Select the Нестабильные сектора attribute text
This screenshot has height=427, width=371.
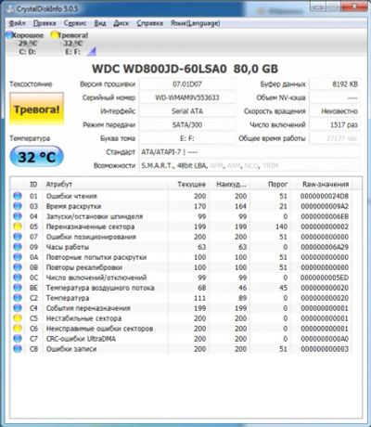[83, 318]
